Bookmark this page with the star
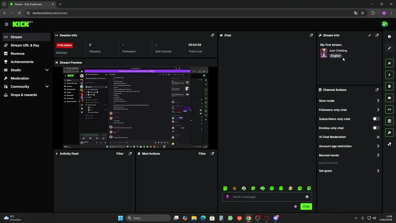 363,13
